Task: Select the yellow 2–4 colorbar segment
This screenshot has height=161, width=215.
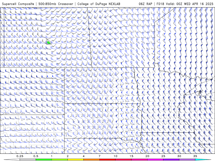Action: [x=76, y=160]
